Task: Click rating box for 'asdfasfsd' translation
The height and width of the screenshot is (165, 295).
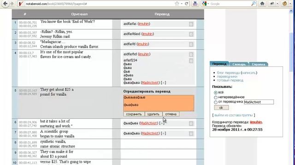Action: coord(191,55)
